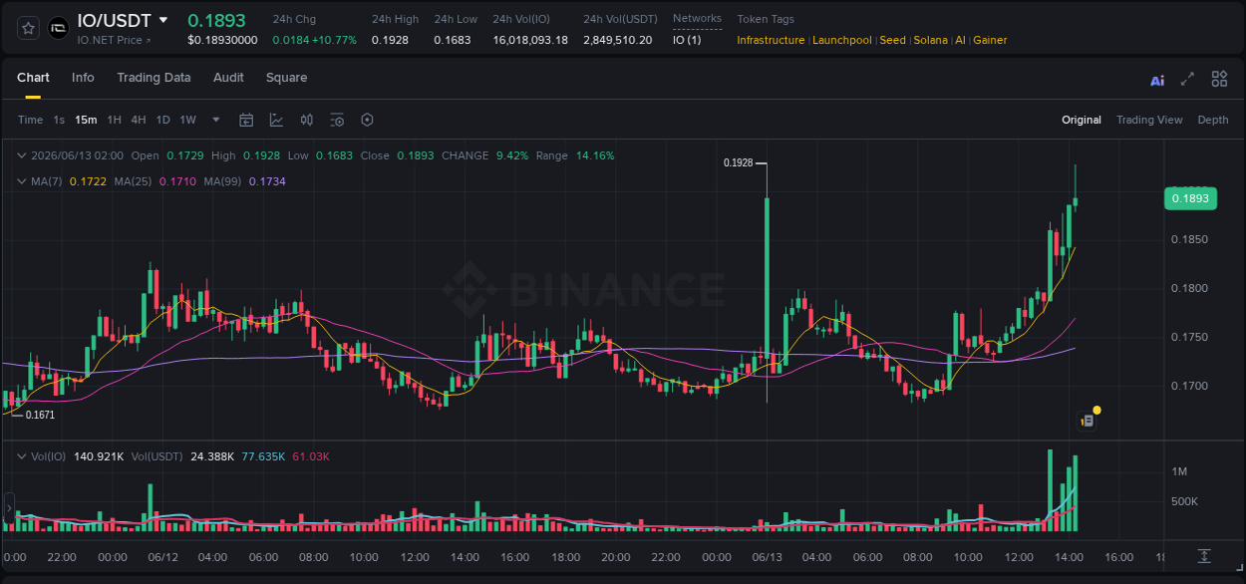Add IO/USDT to favorites with star
Image resolution: width=1246 pixels, height=584 pixels.
pyautogui.click(x=29, y=29)
